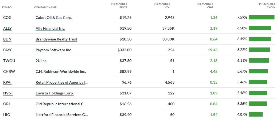Open Ally Financial Inc. company page
The width and height of the screenshot is (278, 119).
click(x=50, y=28)
